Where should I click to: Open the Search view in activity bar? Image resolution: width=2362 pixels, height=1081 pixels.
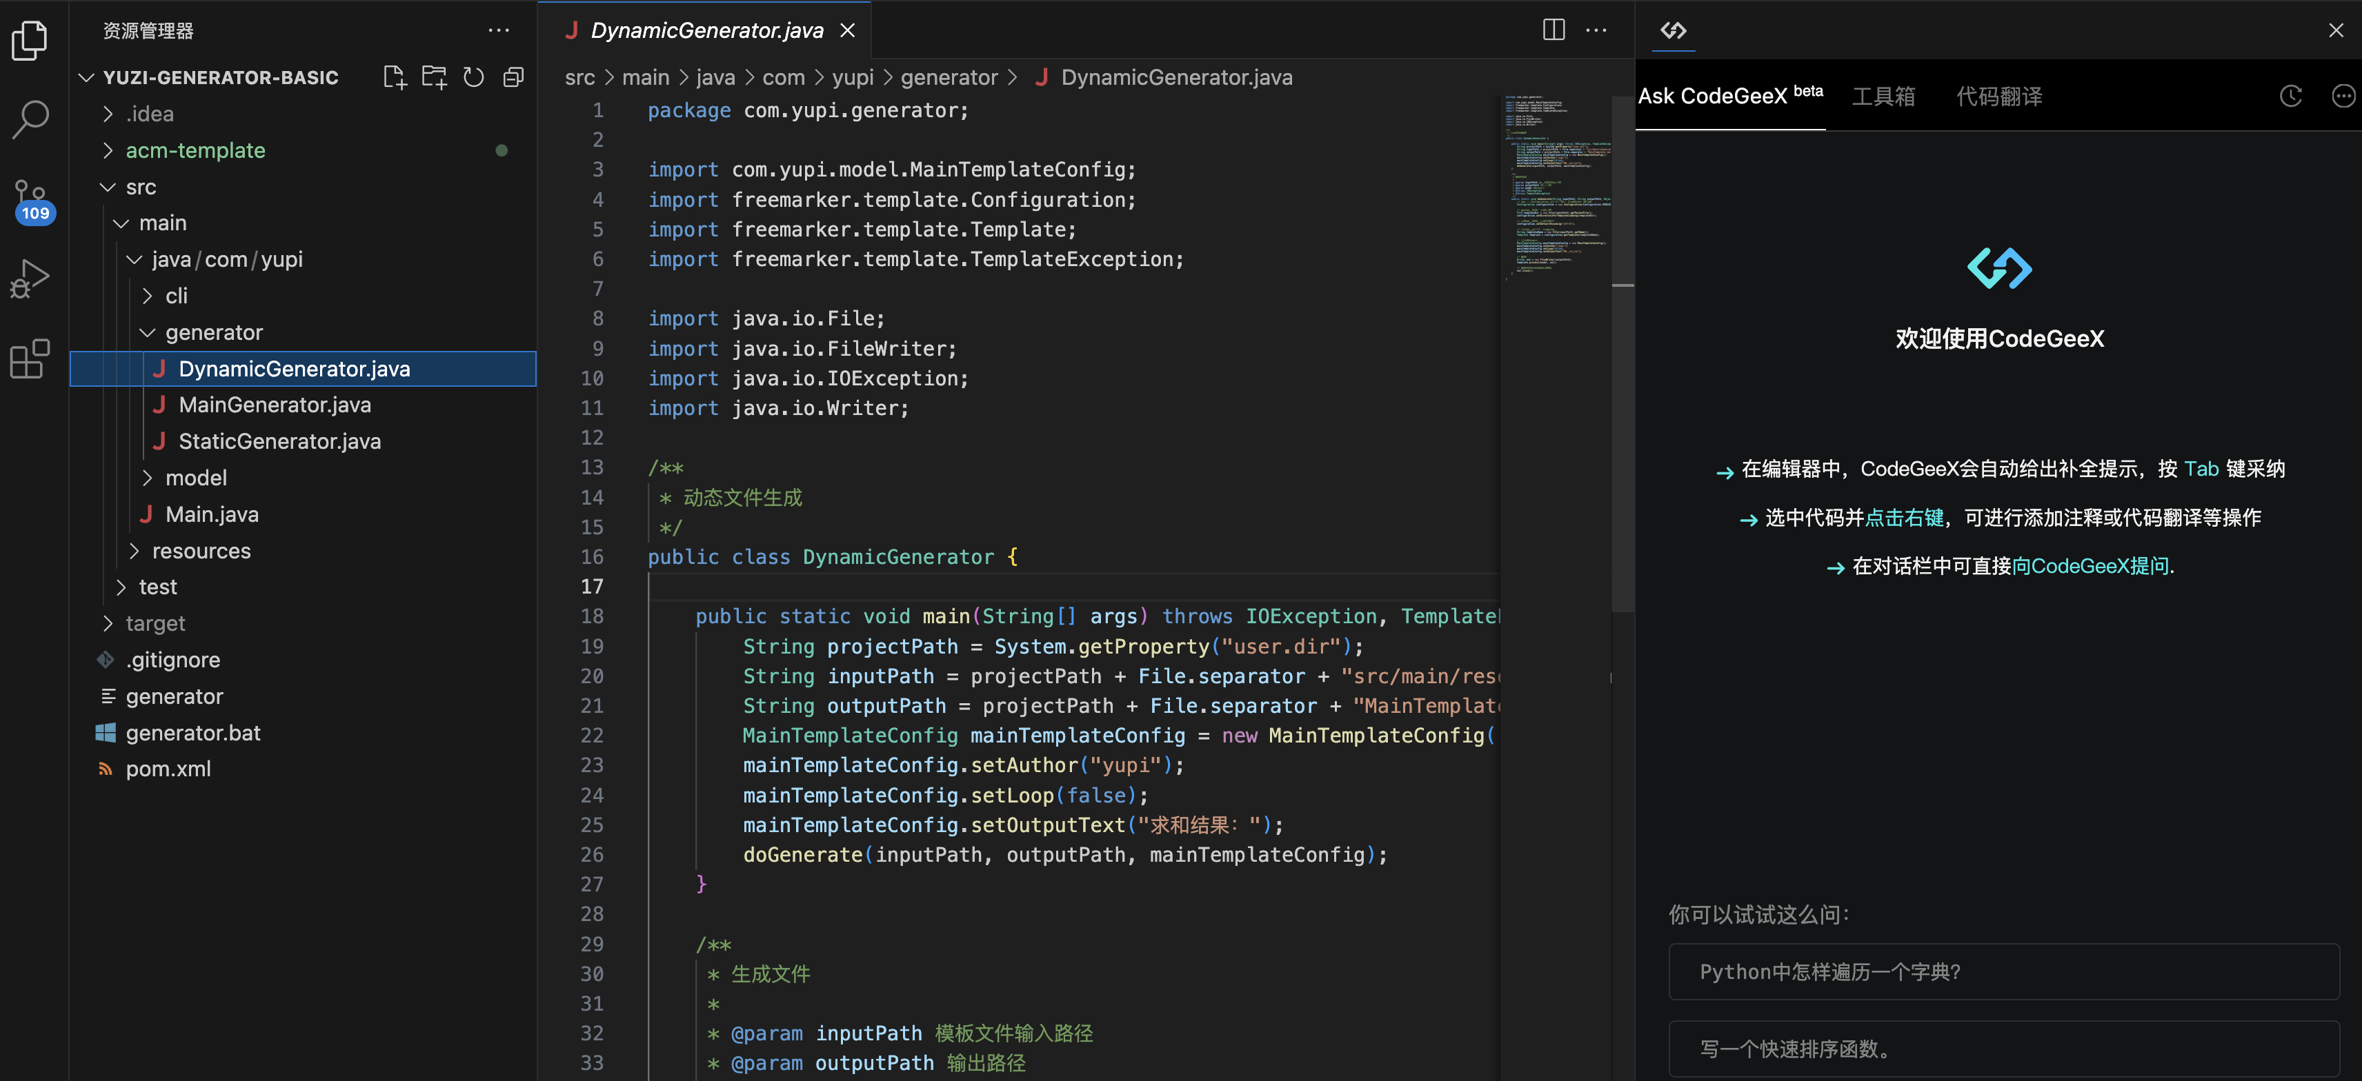[x=30, y=118]
